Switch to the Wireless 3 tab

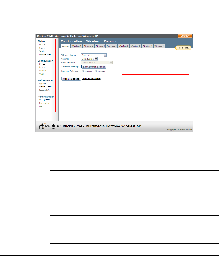pyautogui.click(x=100, y=46)
